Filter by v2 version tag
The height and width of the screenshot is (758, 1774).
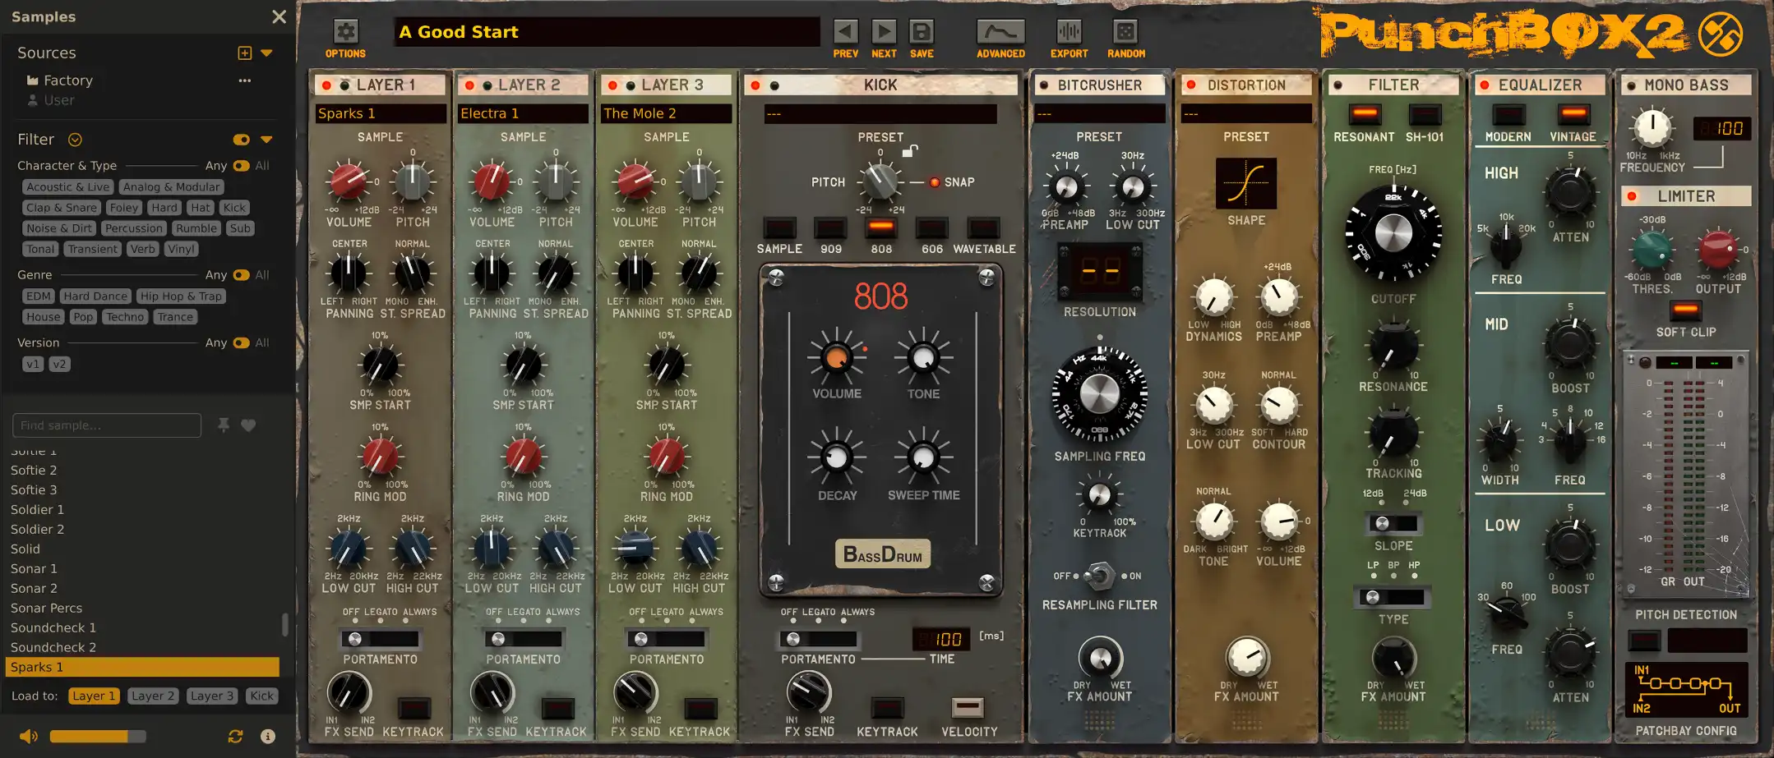59,364
